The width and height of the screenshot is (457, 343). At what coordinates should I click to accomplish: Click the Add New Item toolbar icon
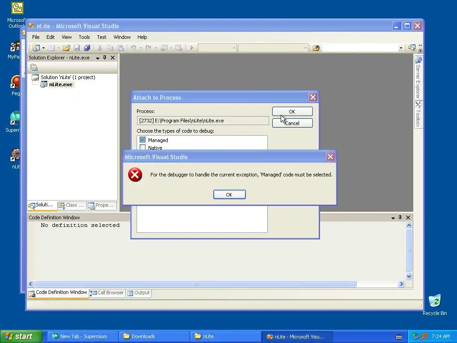point(52,48)
